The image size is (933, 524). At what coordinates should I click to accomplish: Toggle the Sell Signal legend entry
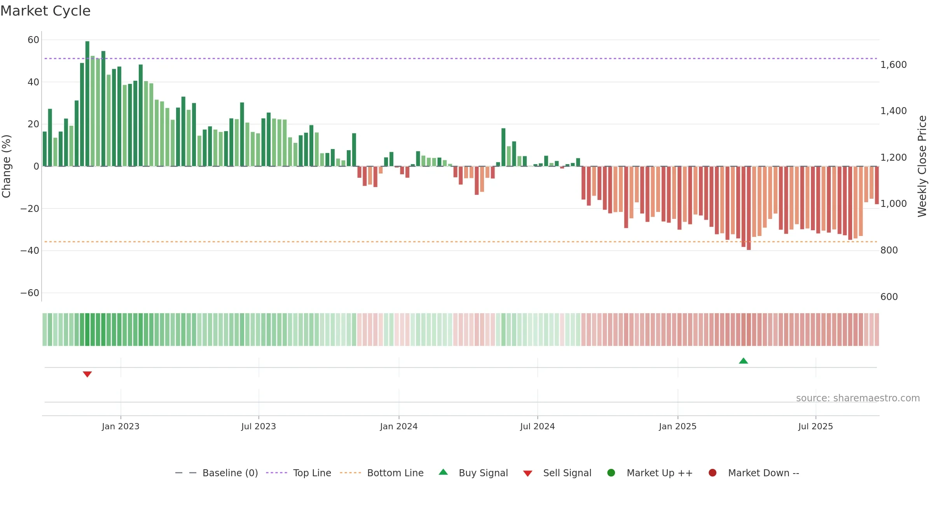pyautogui.click(x=557, y=473)
